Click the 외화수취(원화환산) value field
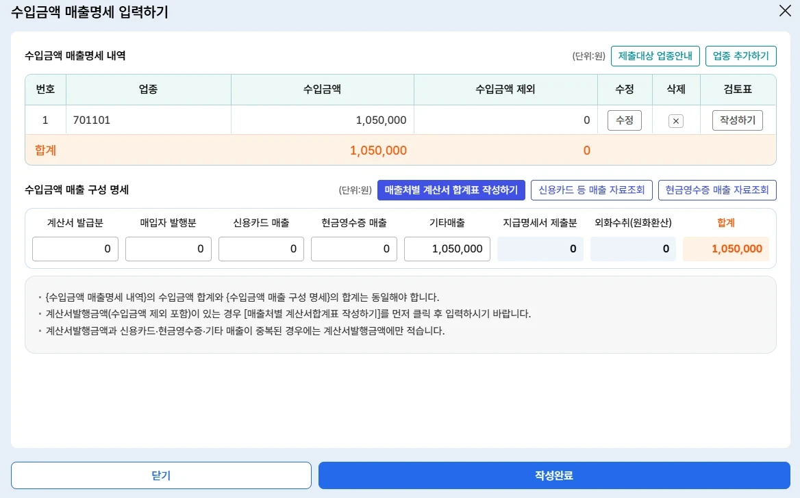This screenshot has height=498, width=800. click(633, 249)
